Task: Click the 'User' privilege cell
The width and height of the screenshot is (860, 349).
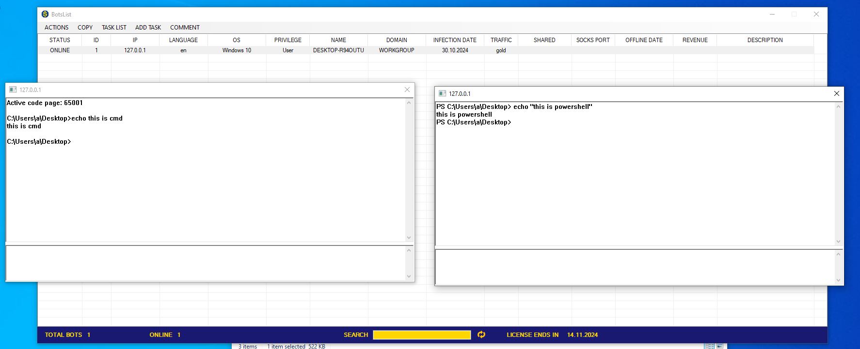Action: (287, 50)
